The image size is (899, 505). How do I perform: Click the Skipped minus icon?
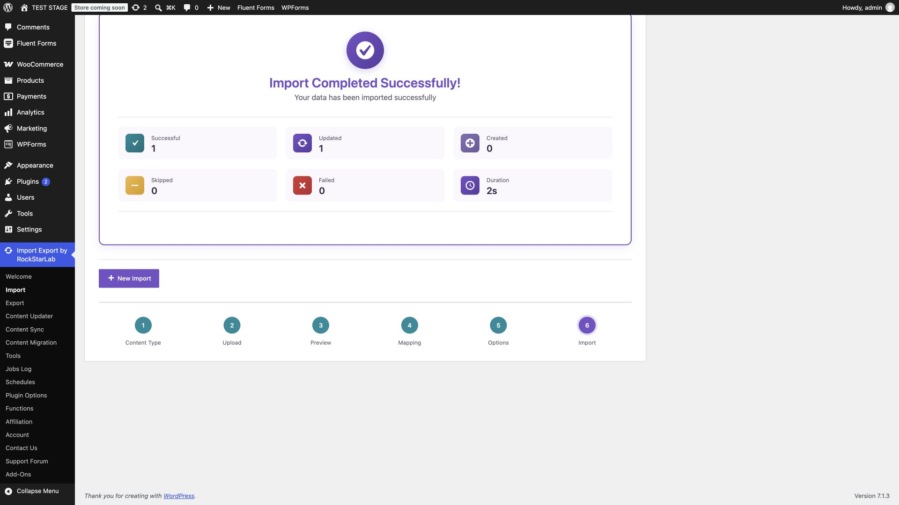click(x=135, y=185)
